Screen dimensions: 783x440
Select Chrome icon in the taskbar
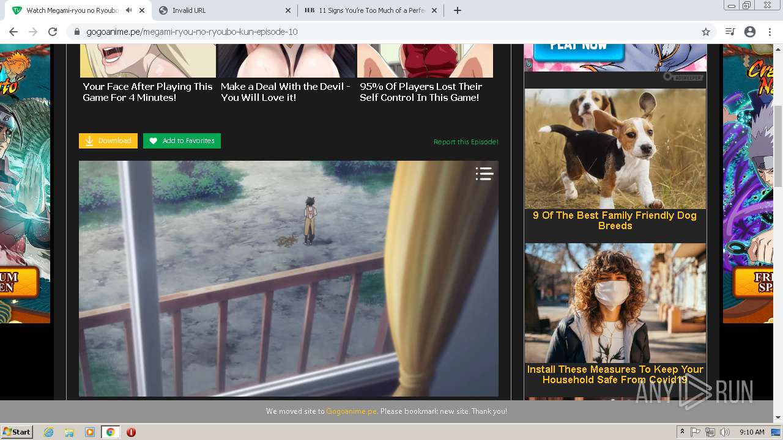pyautogui.click(x=110, y=432)
